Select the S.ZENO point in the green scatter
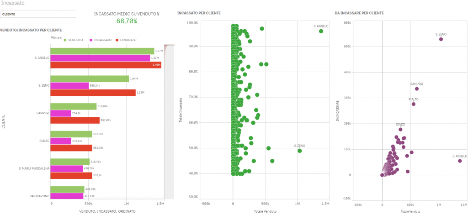Image resolution: width=468 pixels, height=215 pixels. pyautogui.click(x=300, y=151)
